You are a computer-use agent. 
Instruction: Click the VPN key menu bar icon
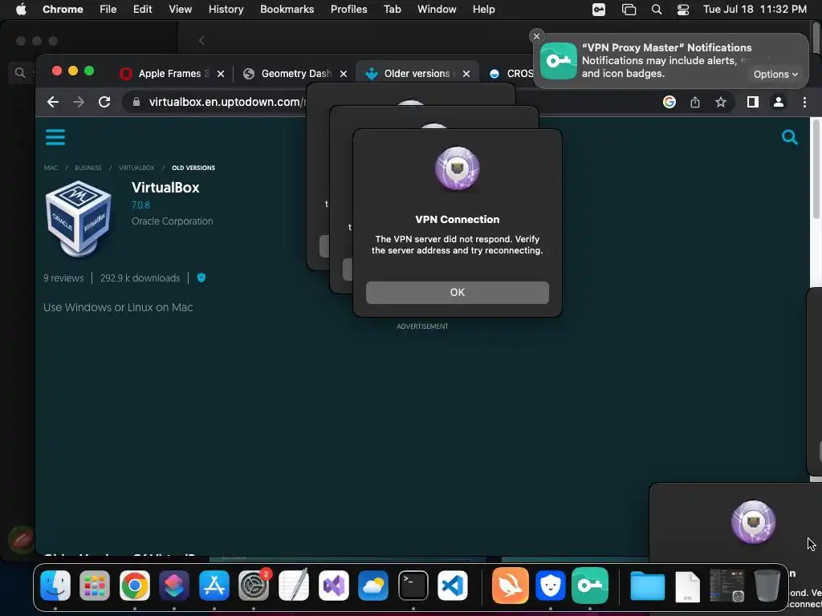(599, 10)
